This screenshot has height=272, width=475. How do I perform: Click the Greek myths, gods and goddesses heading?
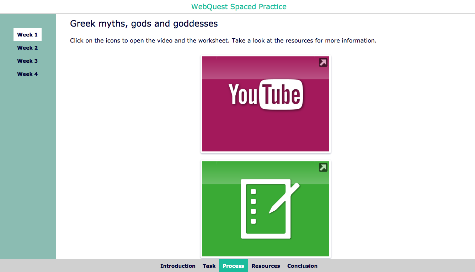144,24
